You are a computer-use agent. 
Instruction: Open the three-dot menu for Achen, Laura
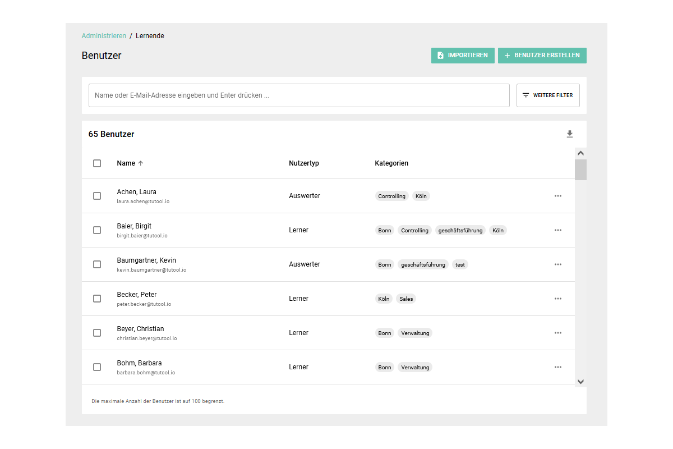(558, 196)
